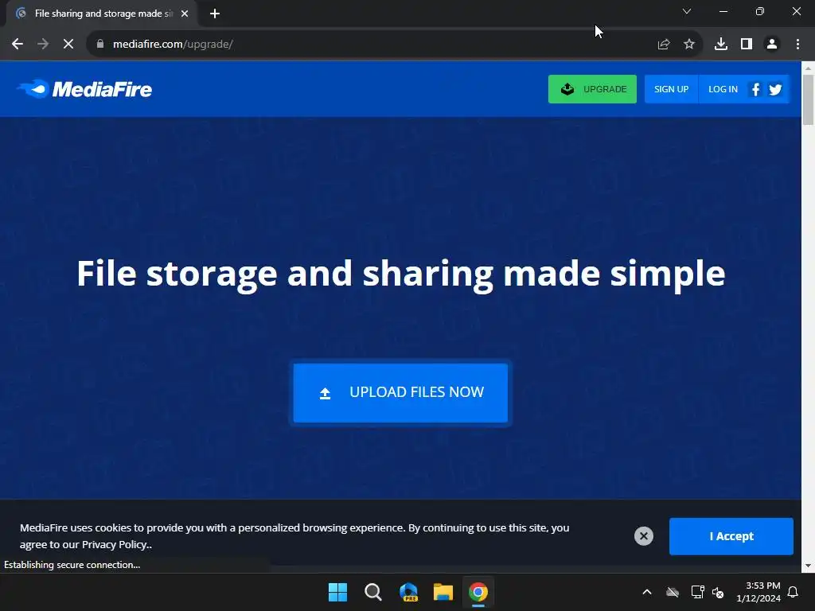The height and width of the screenshot is (611, 815).
Task: Dismiss the cookie banner with X icon
Action: point(643,536)
